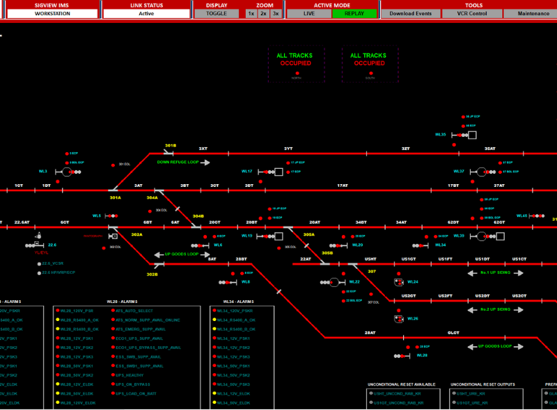Click the WL28 signal symbol
Viewport: 557px width, 410px height.
tap(402, 356)
